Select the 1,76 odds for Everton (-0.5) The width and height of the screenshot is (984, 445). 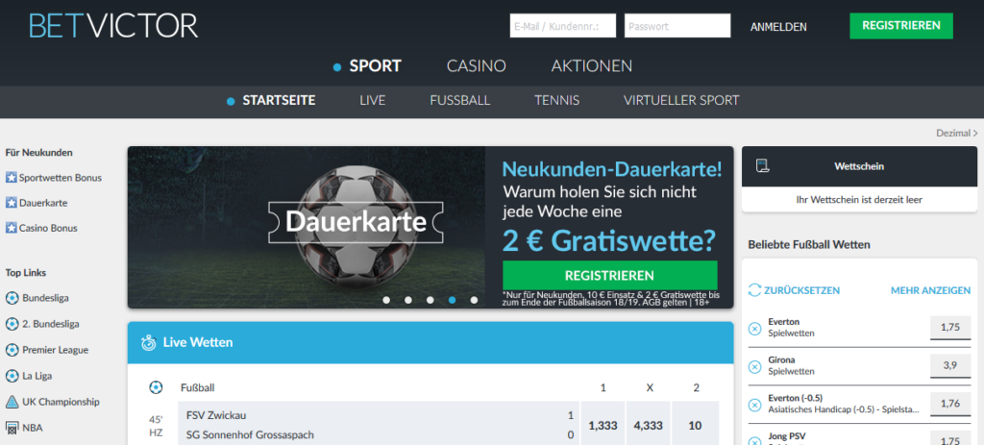click(x=950, y=404)
